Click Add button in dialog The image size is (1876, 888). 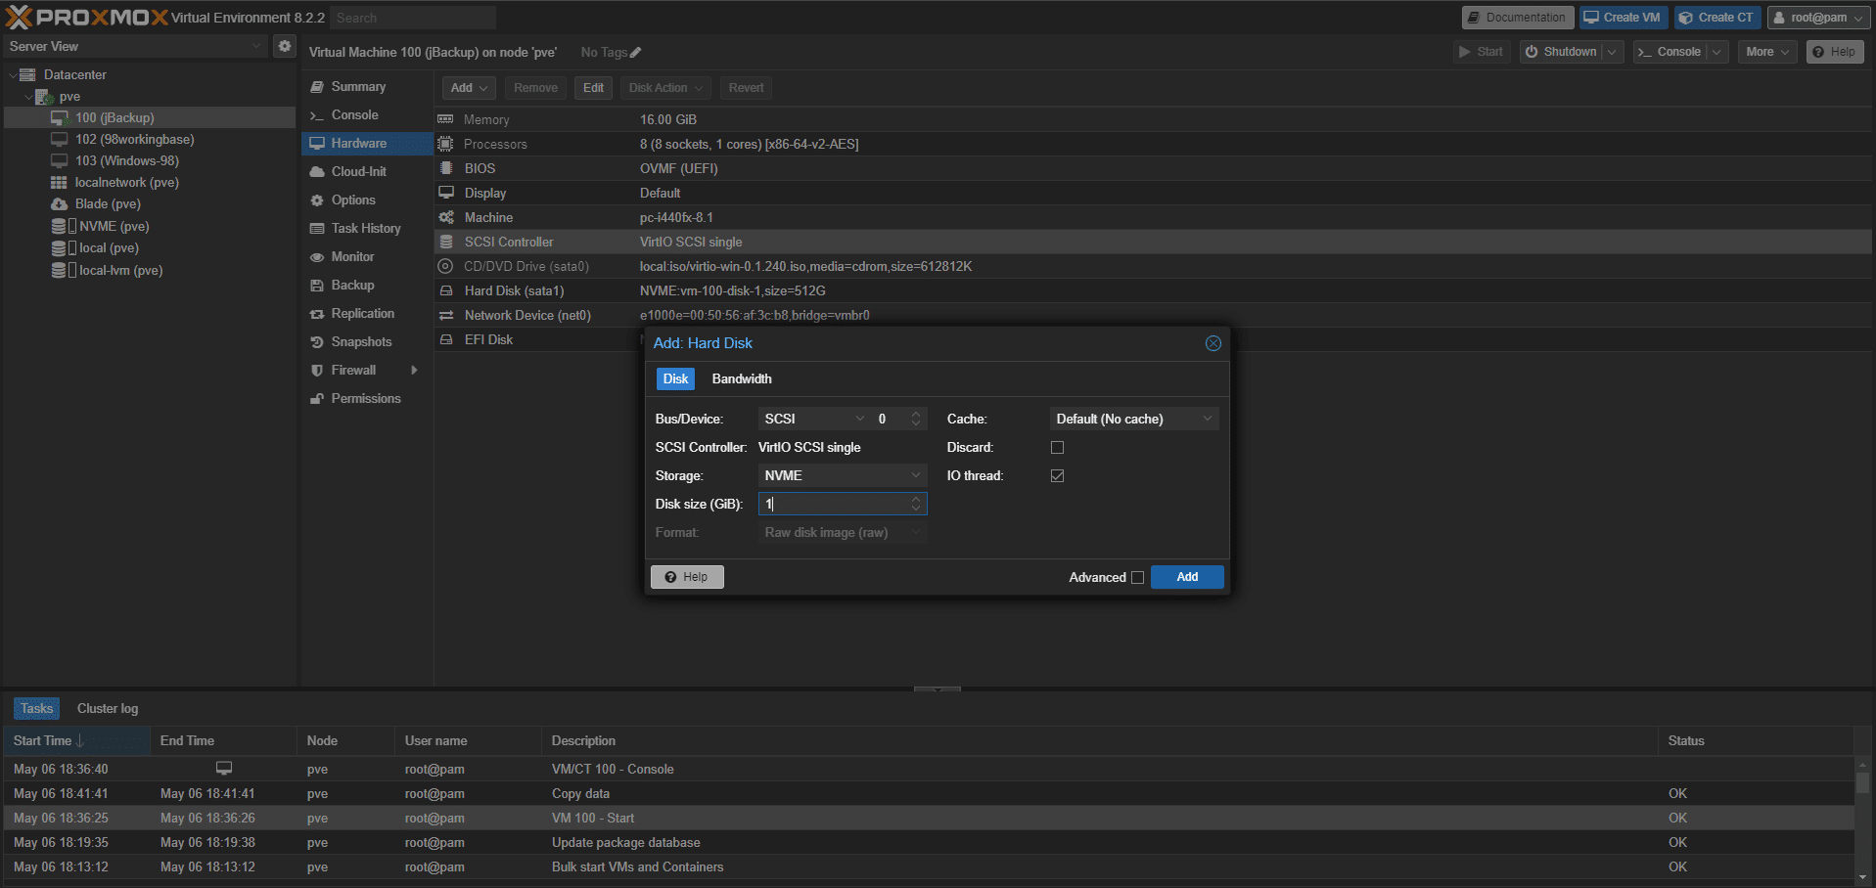click(x=1187, y=577)
